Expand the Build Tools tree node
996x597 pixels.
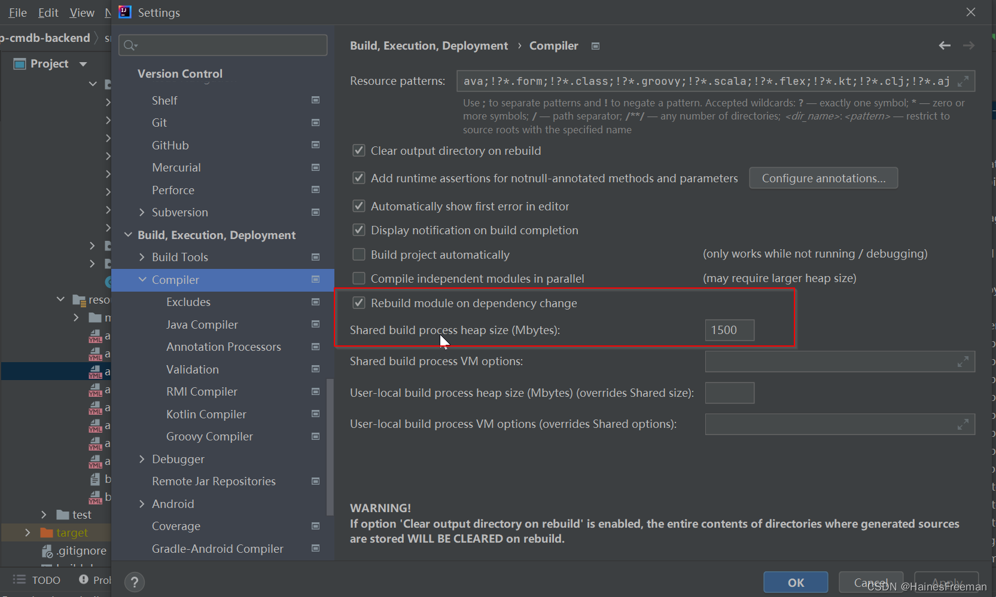[142, 257]
